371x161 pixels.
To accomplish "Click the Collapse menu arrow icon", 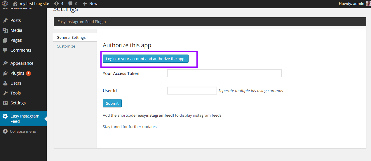I will click(x=5, y=131).
